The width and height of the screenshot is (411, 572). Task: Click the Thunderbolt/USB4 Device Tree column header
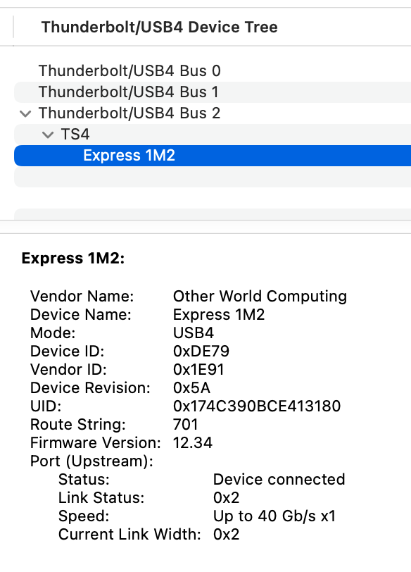160,27
